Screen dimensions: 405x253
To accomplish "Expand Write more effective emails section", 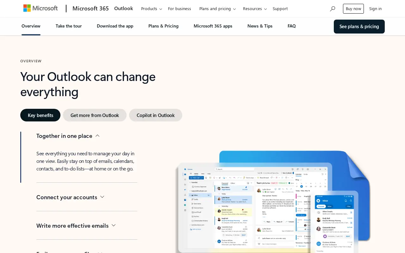I will (x=76, y=225).
